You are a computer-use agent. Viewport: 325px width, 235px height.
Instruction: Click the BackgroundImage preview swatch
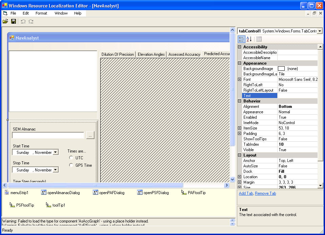[x=281, y=69]
